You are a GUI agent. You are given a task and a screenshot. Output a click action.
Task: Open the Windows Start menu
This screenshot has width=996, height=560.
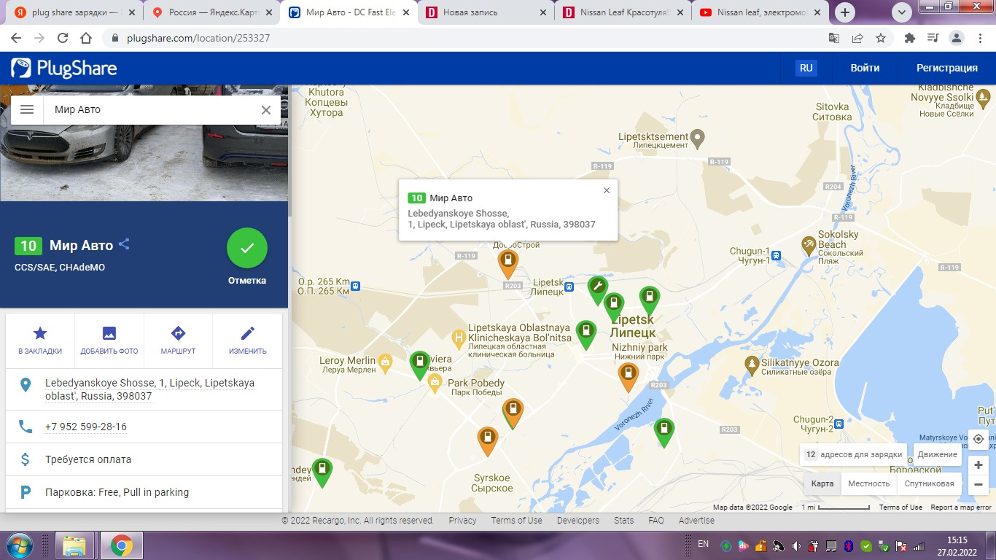pos(19,545)
